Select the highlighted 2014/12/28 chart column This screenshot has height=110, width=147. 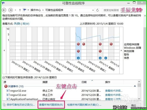(x=78, y=43)
